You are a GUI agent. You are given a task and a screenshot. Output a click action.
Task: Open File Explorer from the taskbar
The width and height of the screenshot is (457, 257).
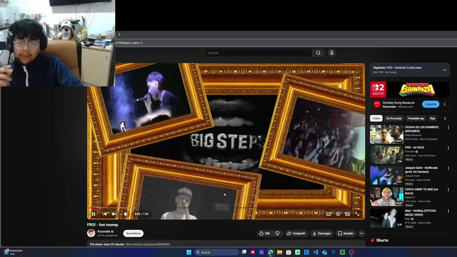[280, 252]
